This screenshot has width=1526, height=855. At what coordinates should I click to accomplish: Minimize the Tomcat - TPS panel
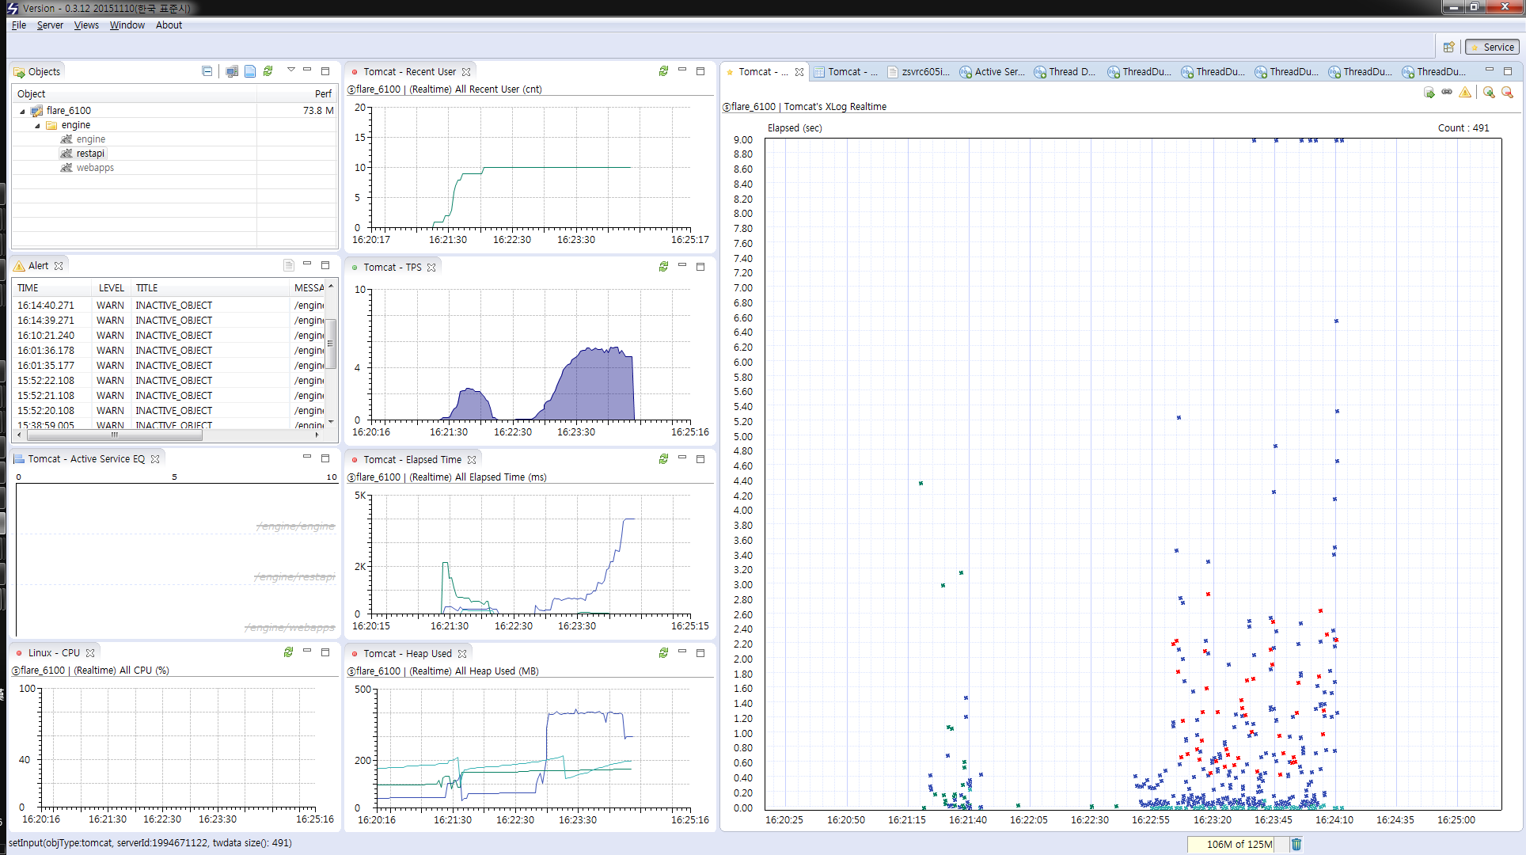(682, 265)
